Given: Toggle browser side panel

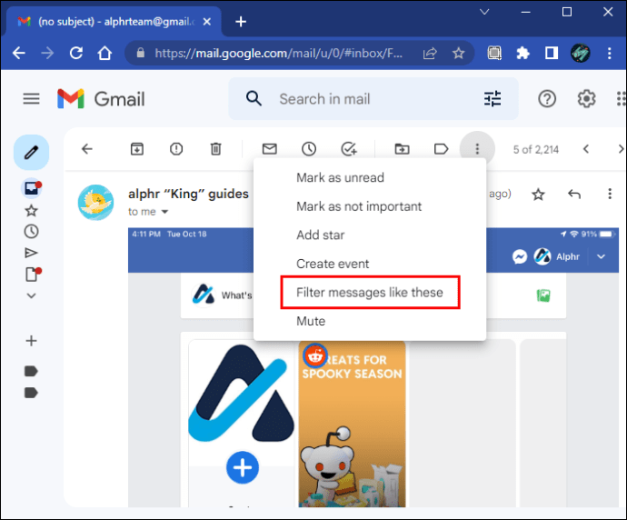Looking at the screenshot, I should [x=551, y=53].
